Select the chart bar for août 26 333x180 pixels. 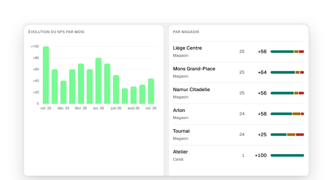pyautogui.click(x=133, y=95)
